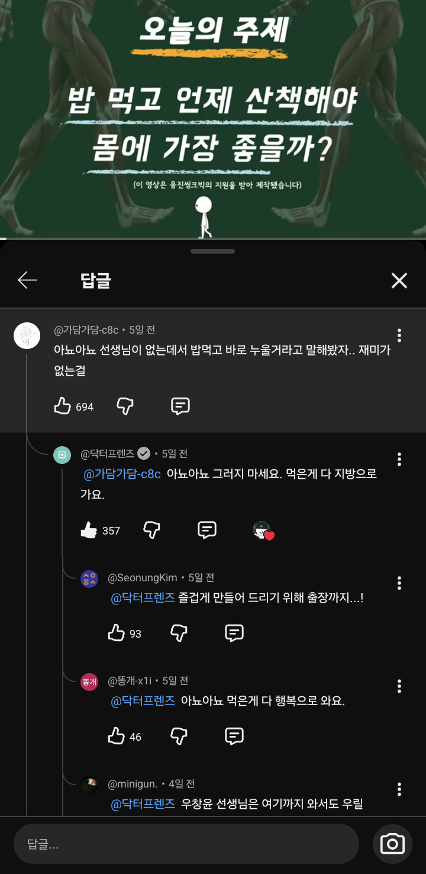Open the @가담가담-c8c mention link

pyautogui.click(x=122, y=474)
